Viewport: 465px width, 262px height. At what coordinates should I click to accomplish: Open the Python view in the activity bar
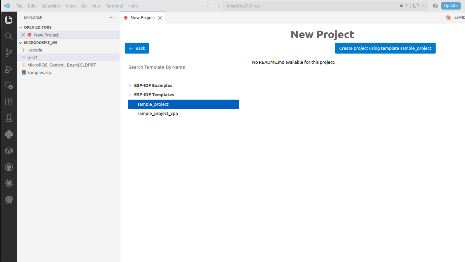(9, 134)
